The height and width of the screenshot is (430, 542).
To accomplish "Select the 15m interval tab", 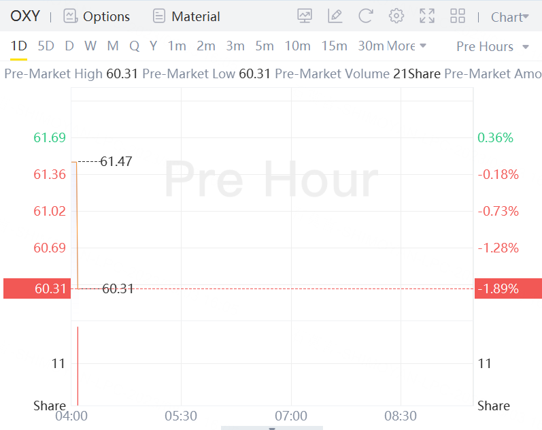I will [334, 46].
